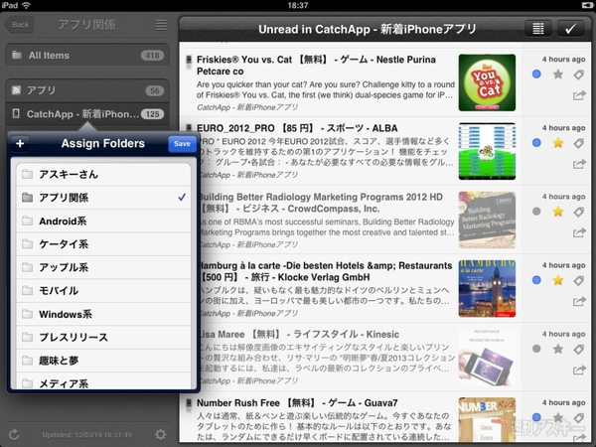Open the EURO_2012_PRO article title
596x447 pixels.
click(297, 128)
